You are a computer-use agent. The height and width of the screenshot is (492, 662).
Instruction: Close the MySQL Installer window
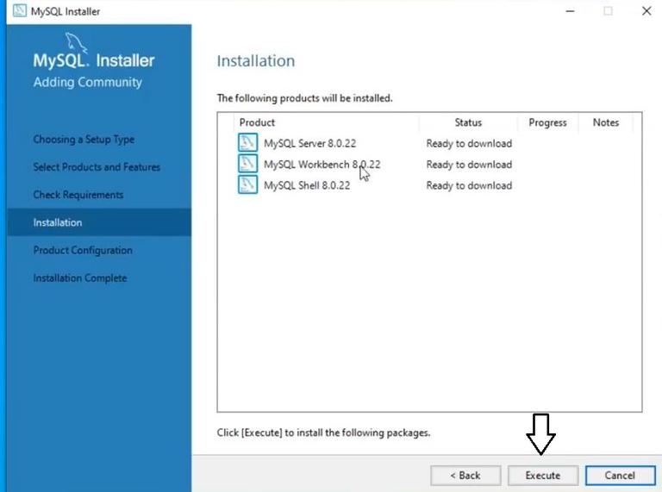(x=646, y=11)
